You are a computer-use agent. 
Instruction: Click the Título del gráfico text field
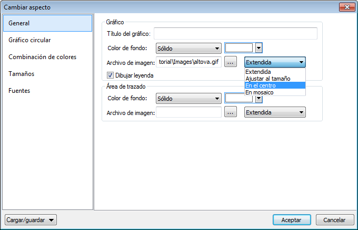236,34
